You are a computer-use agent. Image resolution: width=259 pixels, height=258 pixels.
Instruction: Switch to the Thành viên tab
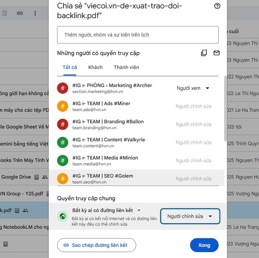[x=126, y=67]
